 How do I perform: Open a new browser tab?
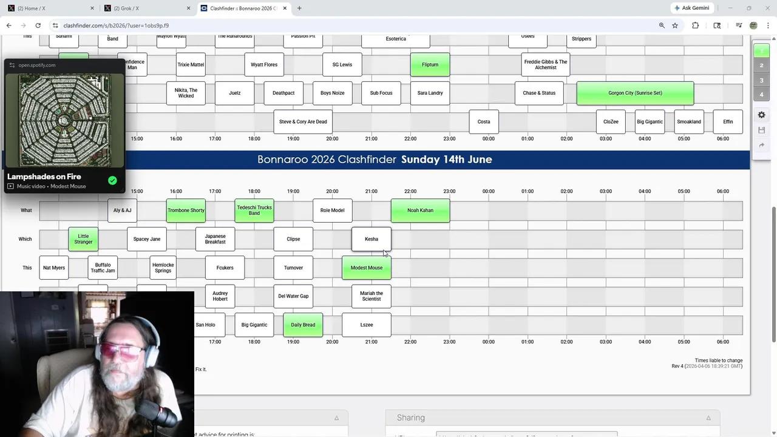coord(299,8)
